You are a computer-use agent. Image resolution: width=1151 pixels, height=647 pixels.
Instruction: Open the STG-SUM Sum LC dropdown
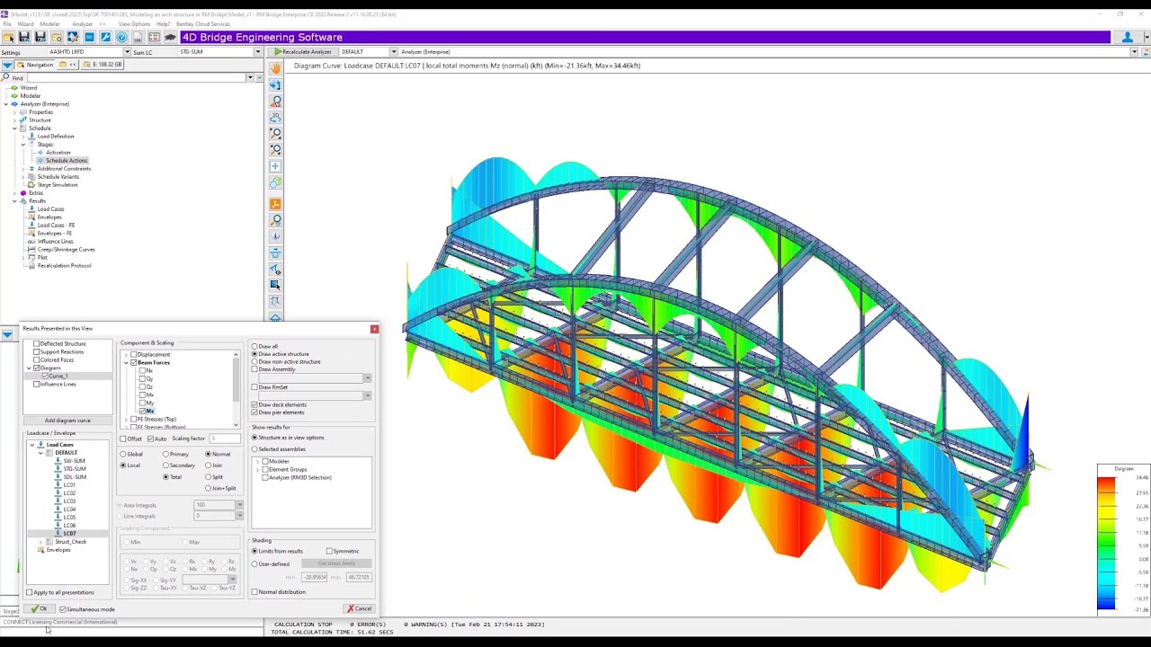(x=257, y=52)
